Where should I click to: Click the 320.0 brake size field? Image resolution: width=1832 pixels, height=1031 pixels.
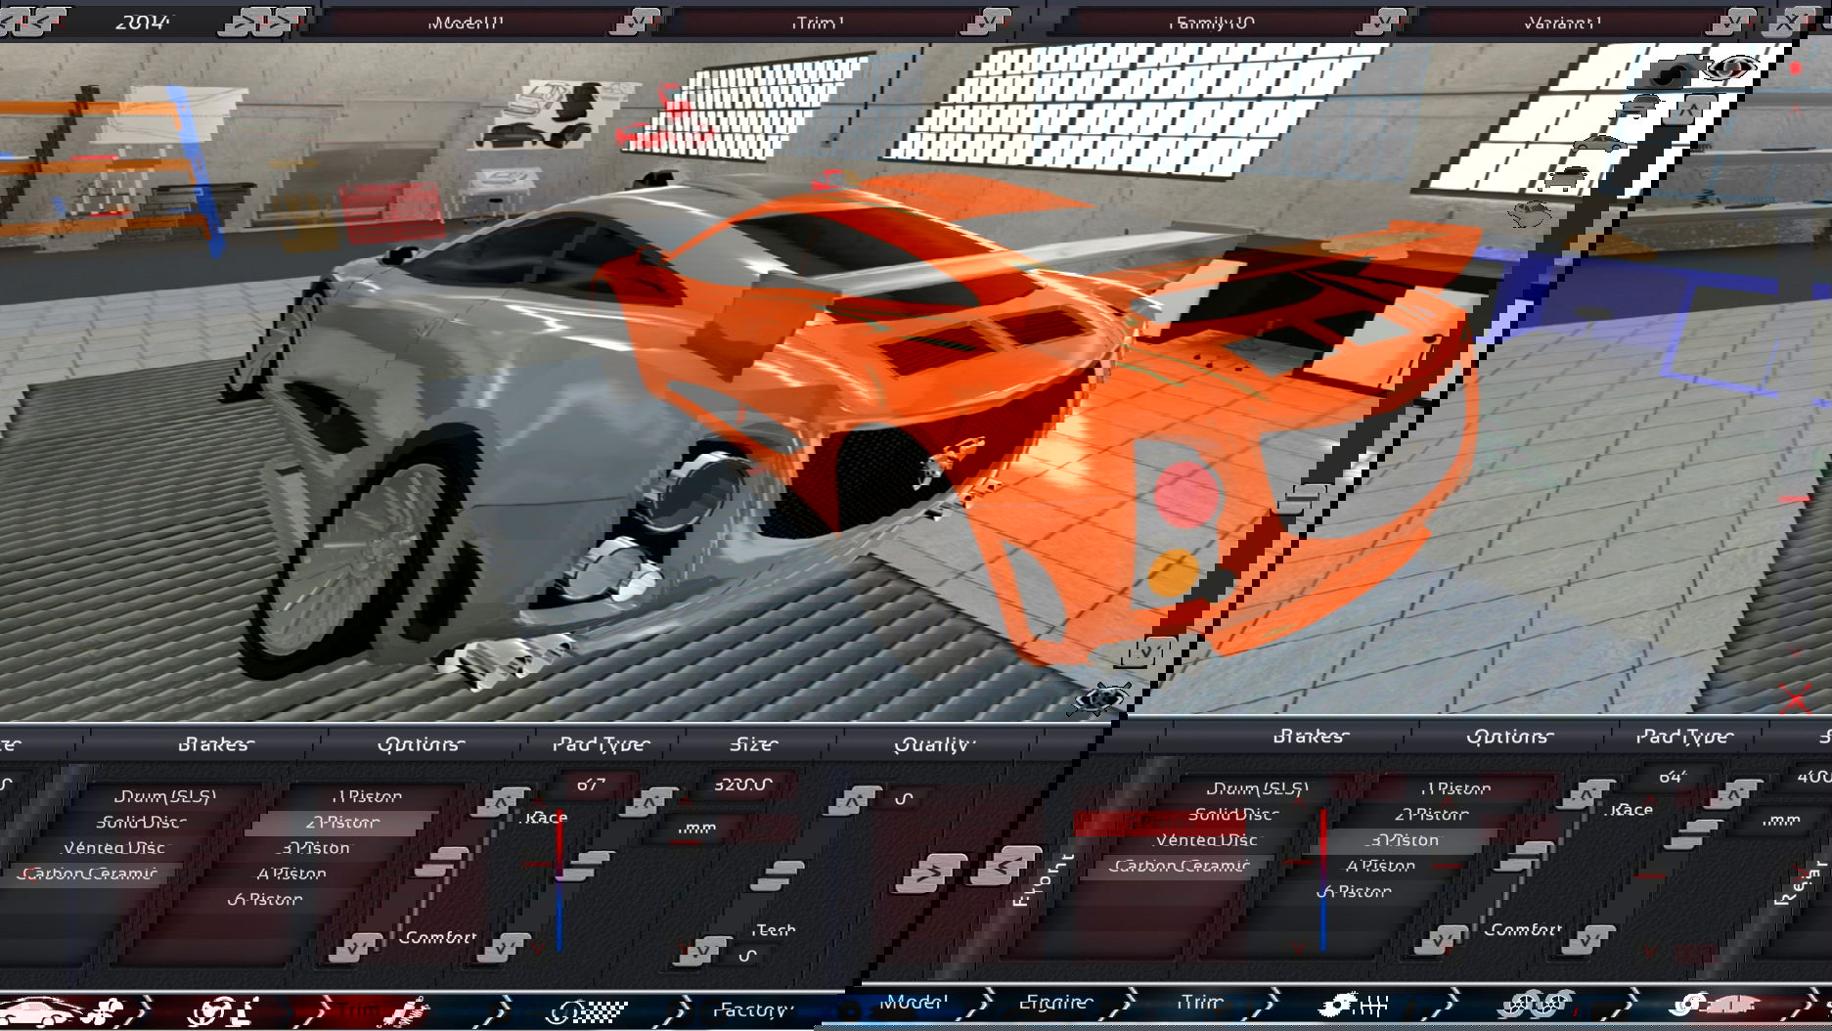click(742, 784)
